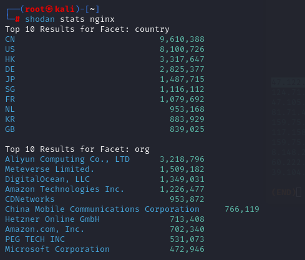Viewport: 305px width, 260px height.
Task: Click the Kali skull icon in prompt
Action: coord(49,9)
